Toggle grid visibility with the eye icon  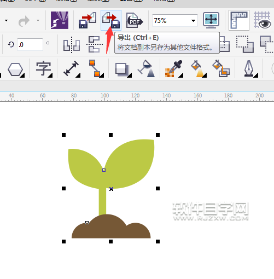262,20
